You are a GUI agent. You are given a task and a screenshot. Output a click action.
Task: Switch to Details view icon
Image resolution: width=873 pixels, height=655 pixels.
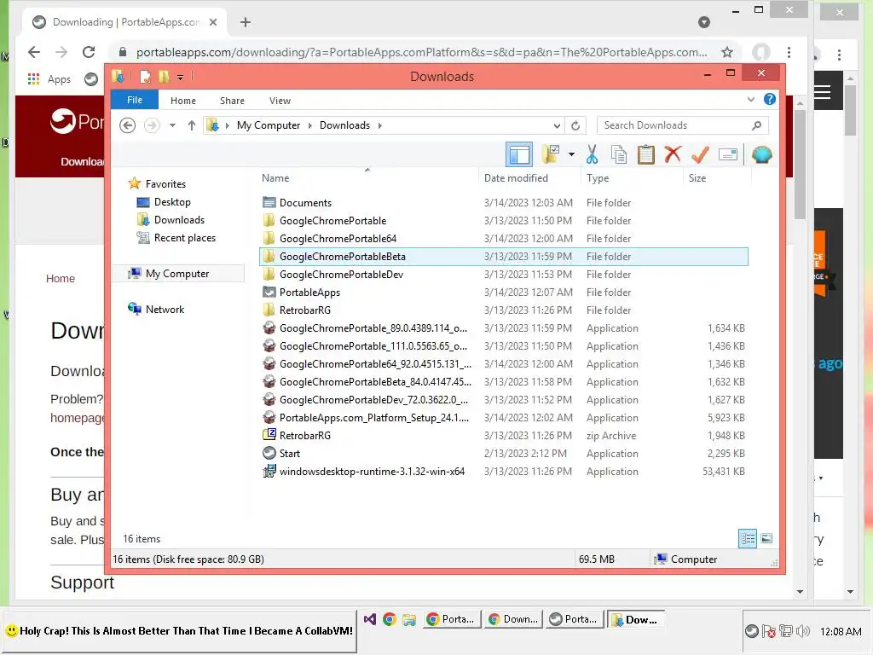point(747,538)
